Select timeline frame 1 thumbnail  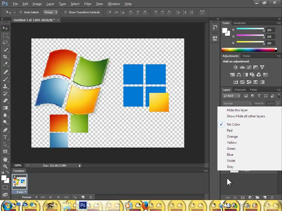pos(20,182)
